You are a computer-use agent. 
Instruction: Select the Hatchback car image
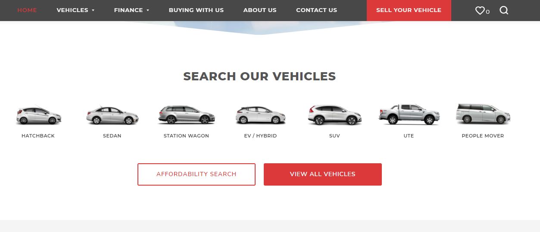(38, 115)
